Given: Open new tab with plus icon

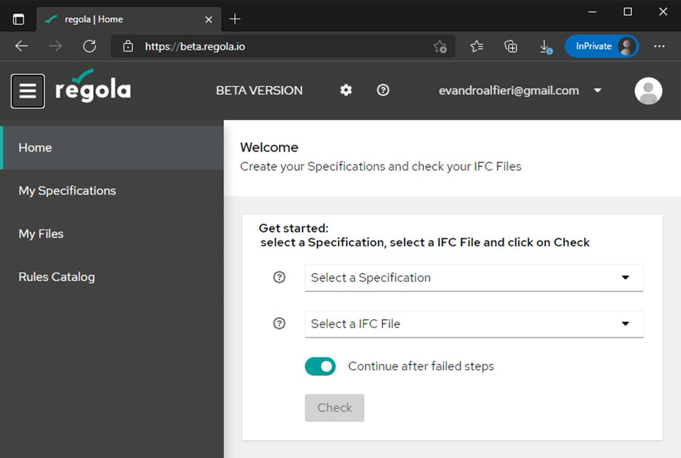Looking at the screenshot, I should [x=235, y=19].
